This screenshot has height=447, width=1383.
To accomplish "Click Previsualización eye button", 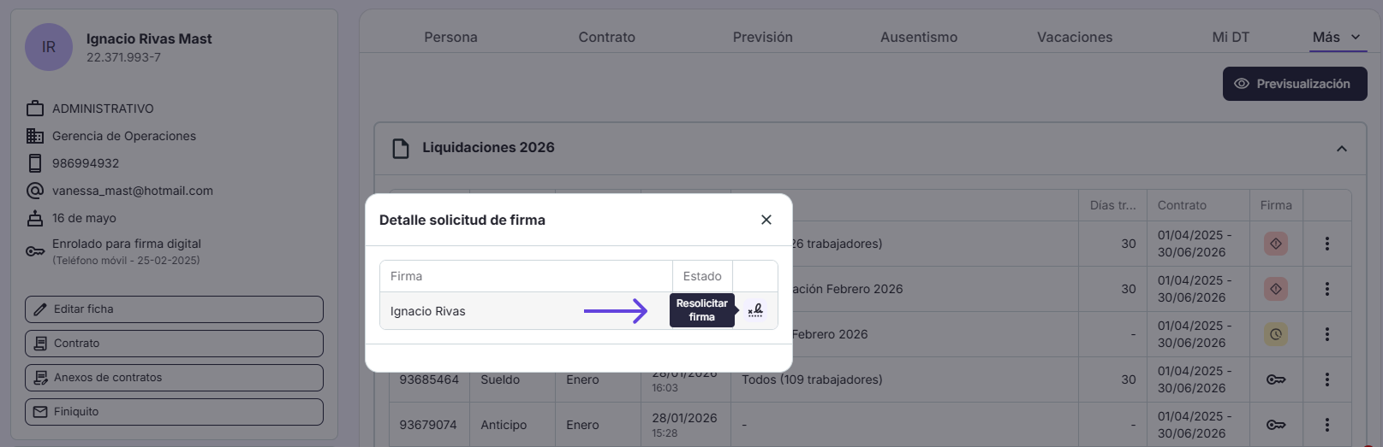I will click(x=1295, y=84).
